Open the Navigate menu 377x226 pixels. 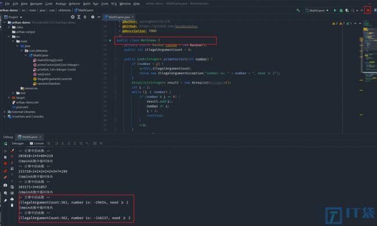tap(36, 3)
